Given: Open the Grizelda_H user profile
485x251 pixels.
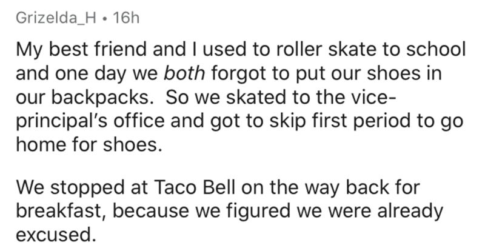Looking at the screenshot, I should point(56,18).
